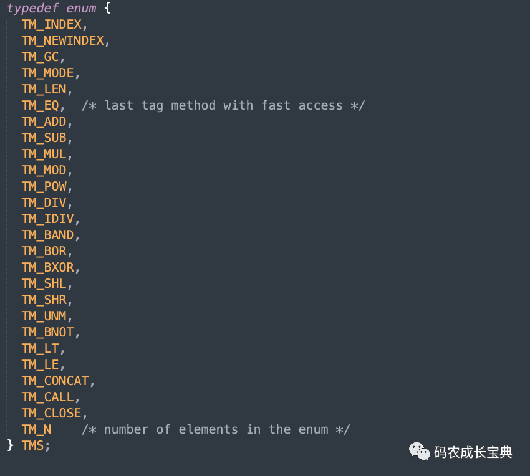This screenshot has height=476, width=530.
Task: Select the TM_ADD identifier
Action: click(x=44, y=122)
